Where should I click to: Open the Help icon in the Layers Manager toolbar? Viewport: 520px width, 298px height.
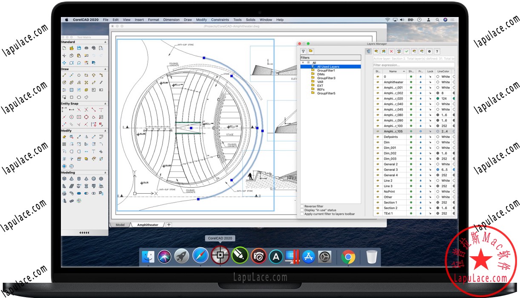click(x=437, y=51)
